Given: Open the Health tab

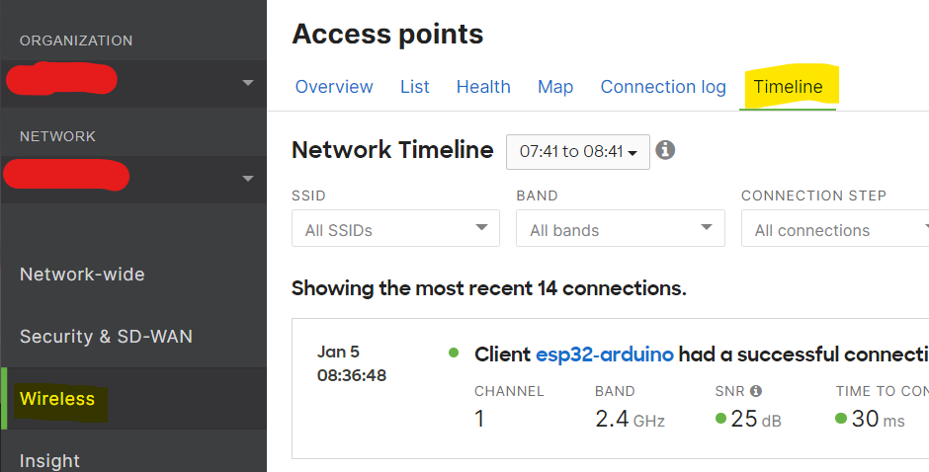Looking at the screenshot, I should pos(483,87).
